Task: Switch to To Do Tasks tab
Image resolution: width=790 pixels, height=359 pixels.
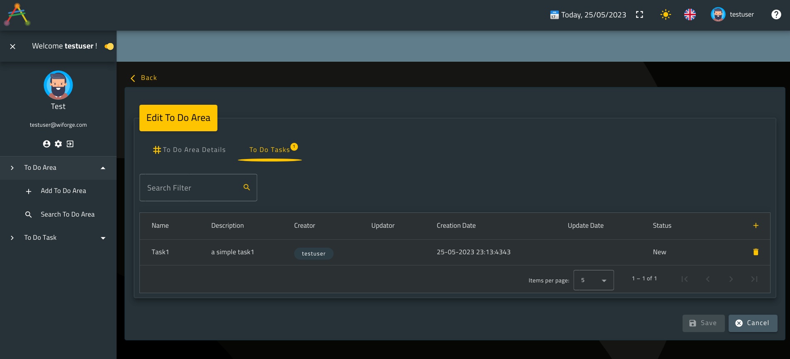Action: pos(270,150)
